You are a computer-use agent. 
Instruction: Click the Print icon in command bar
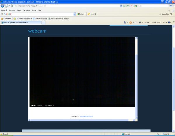click(140, 22)
